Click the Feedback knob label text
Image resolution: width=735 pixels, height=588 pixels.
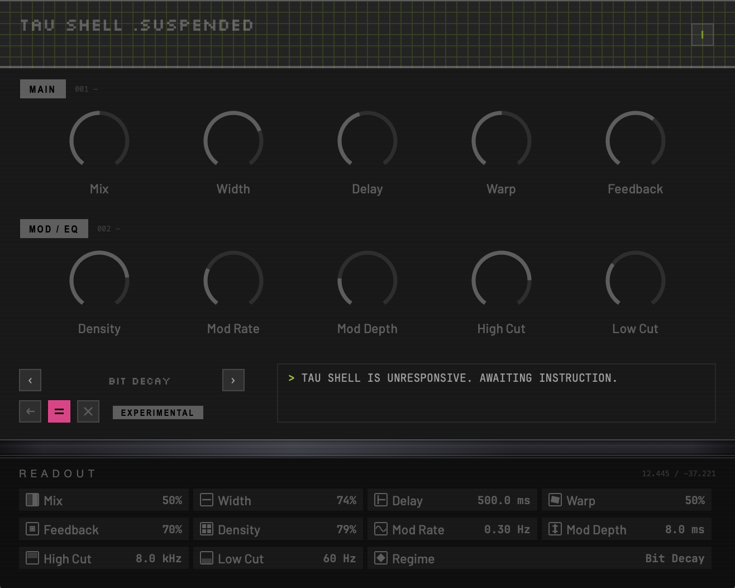(636, 189)
